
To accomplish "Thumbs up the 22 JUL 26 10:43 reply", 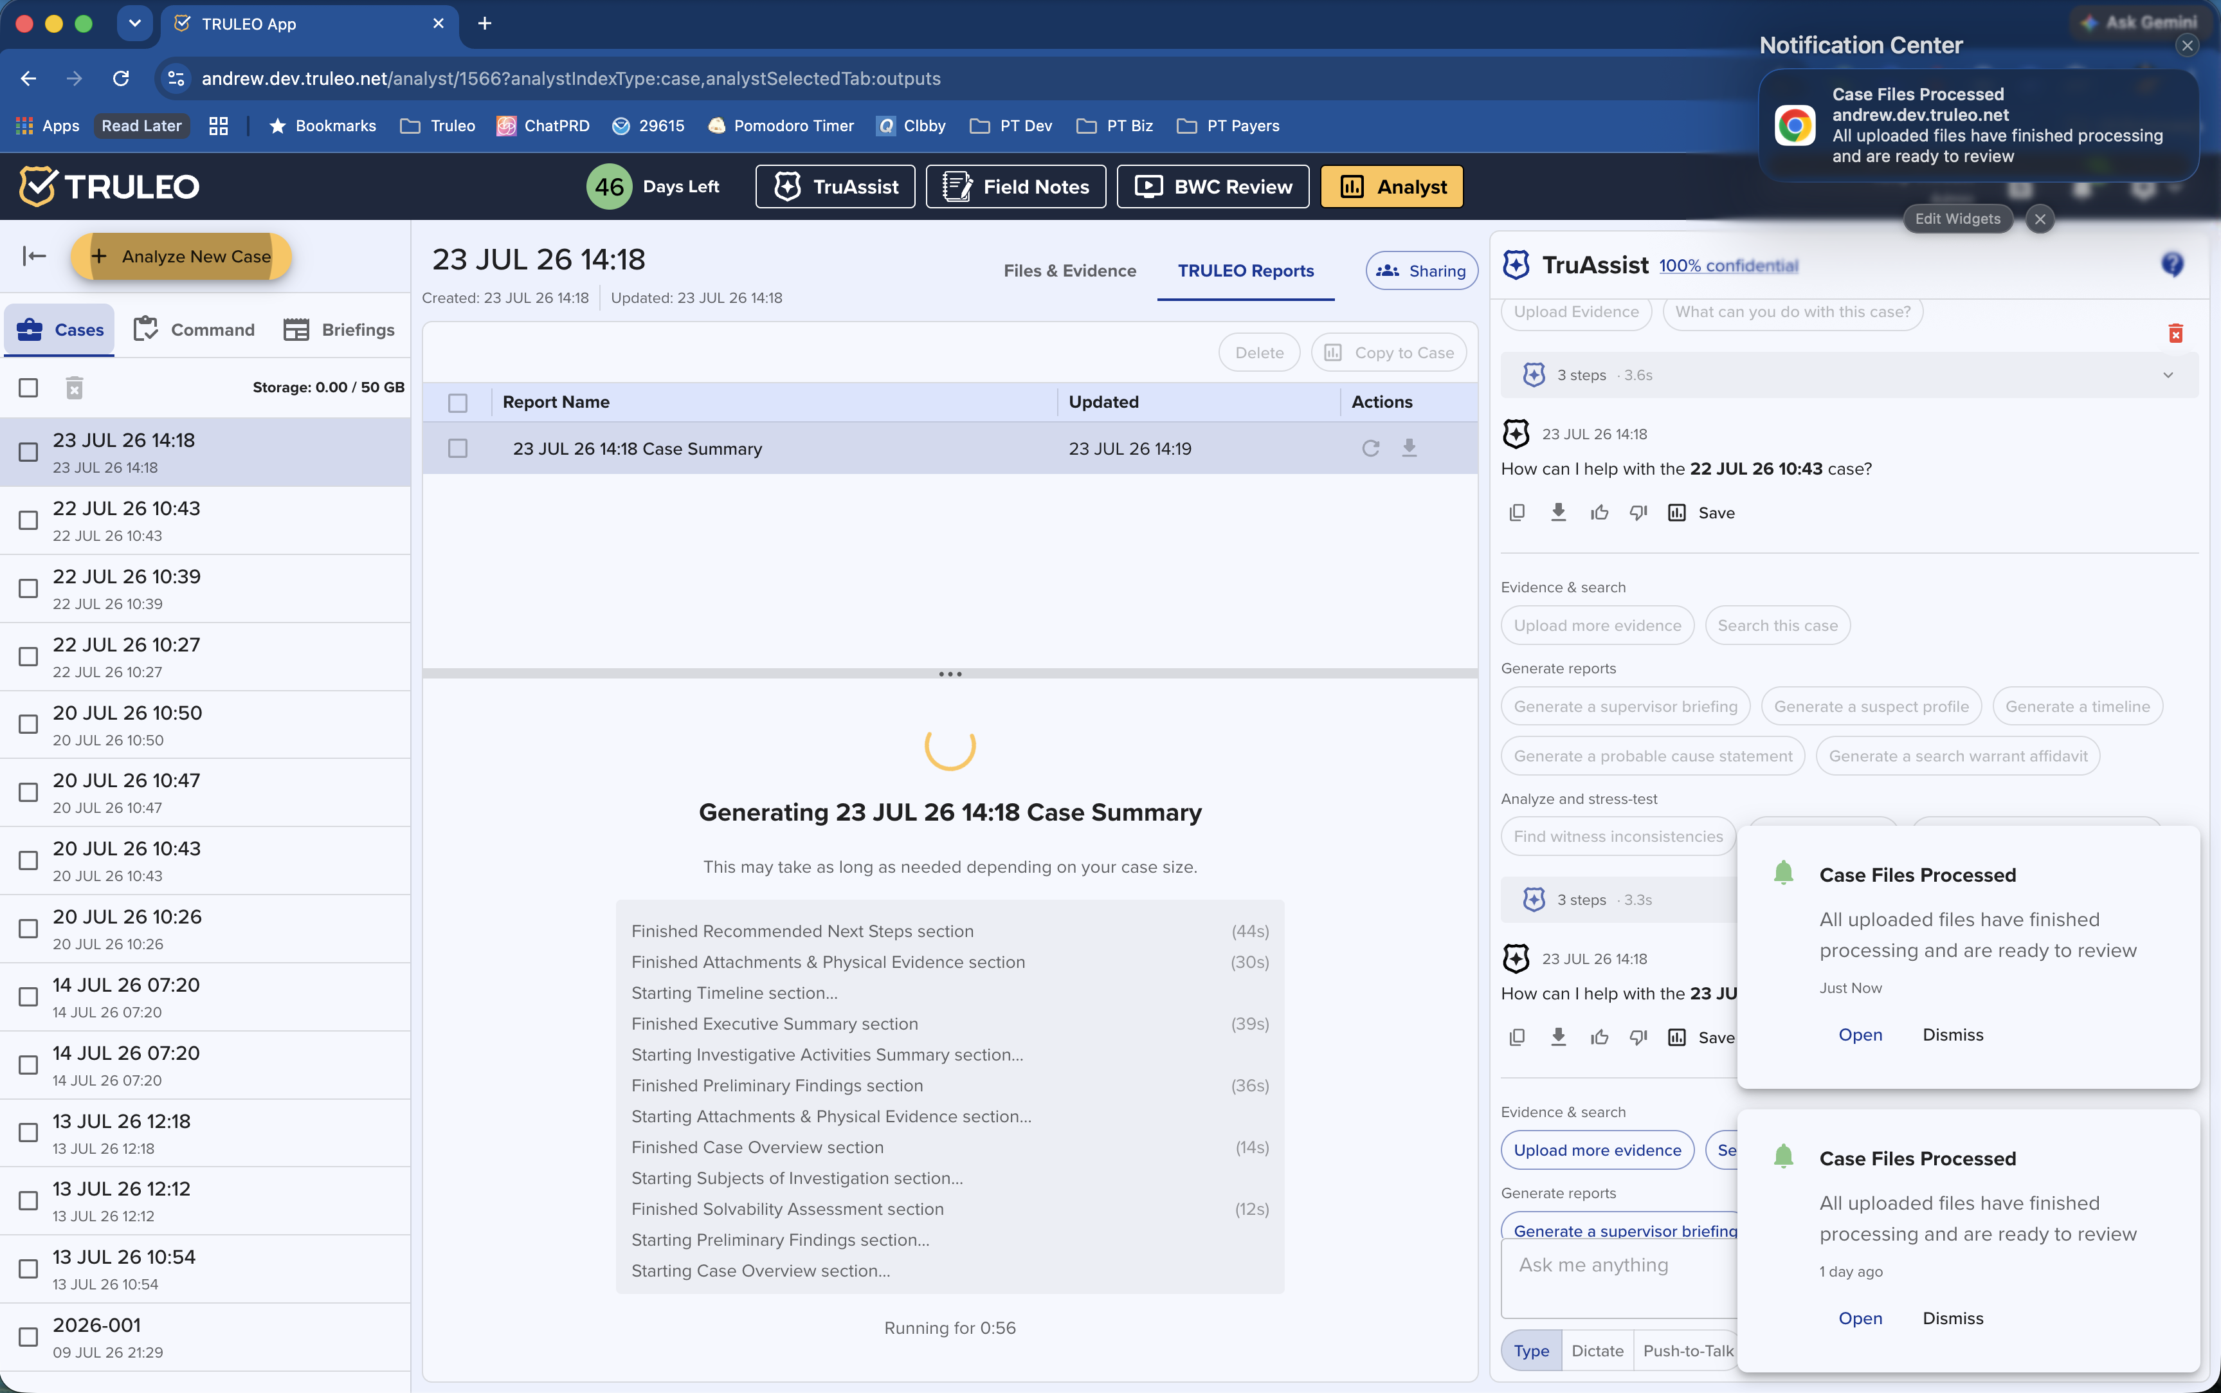I will point(1599,513).
